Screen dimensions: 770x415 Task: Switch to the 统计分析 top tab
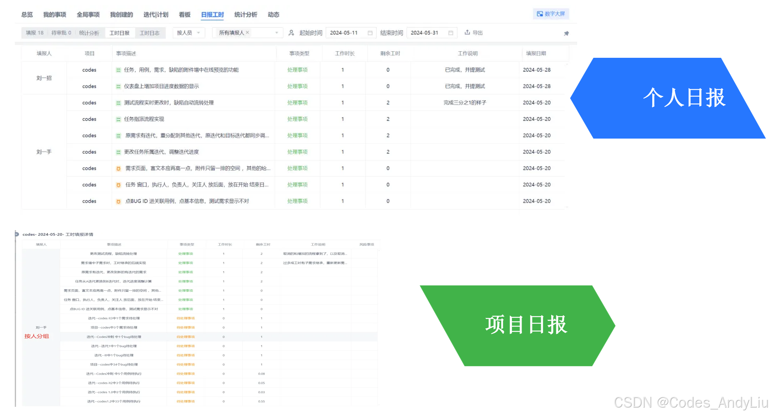[x=245, y=14]
